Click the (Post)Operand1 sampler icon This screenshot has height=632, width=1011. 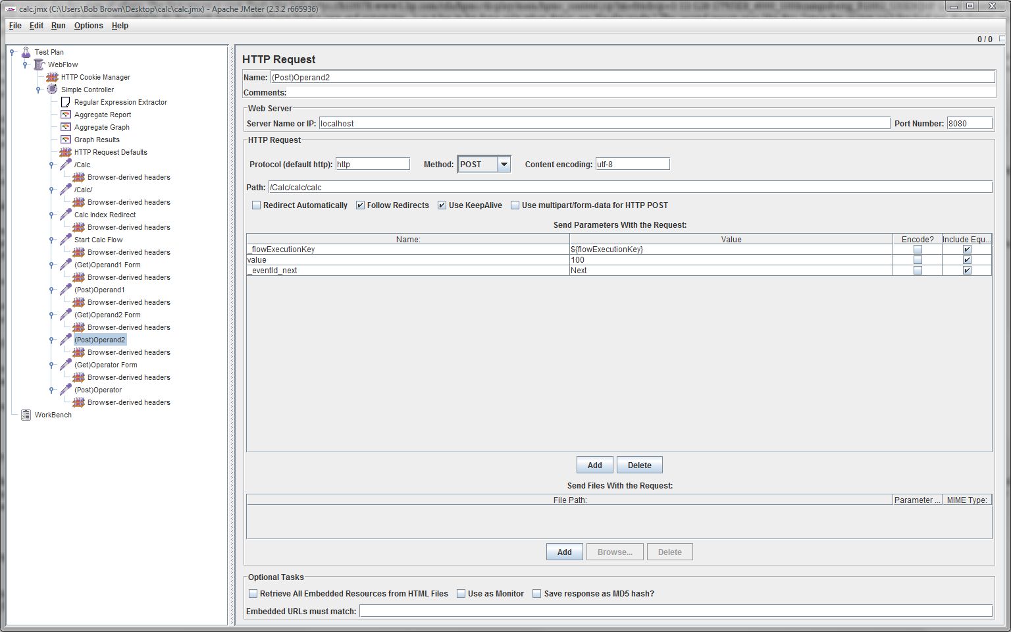[65, 290]
